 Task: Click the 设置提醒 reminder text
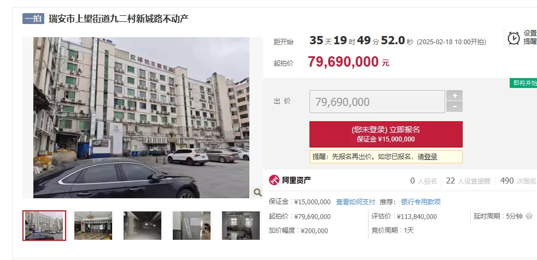pos(530,37)
